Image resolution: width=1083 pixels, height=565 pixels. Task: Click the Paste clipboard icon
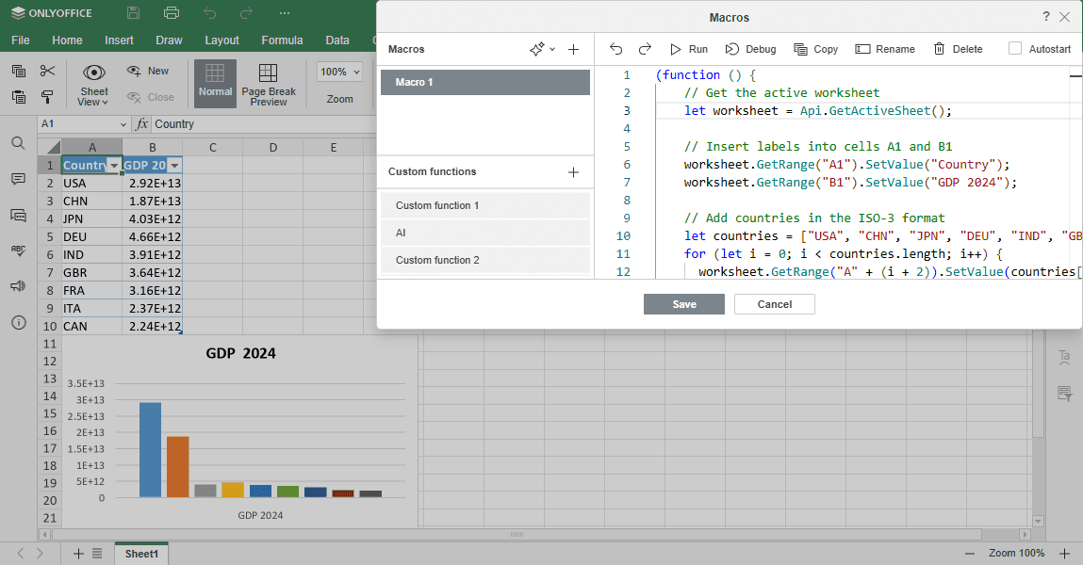point(19,97)
